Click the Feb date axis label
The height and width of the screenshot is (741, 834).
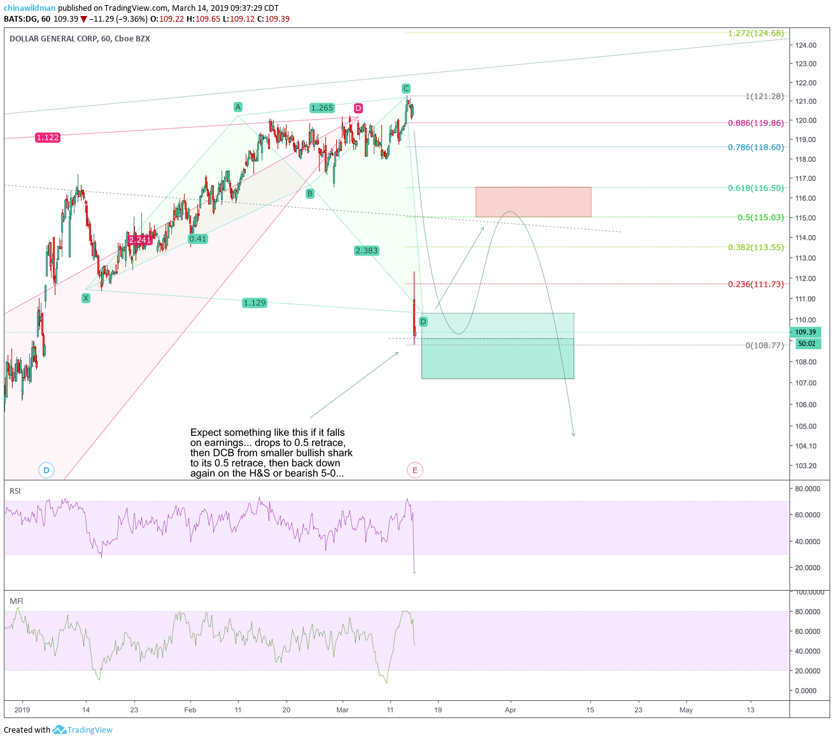(x=190, y=710)
